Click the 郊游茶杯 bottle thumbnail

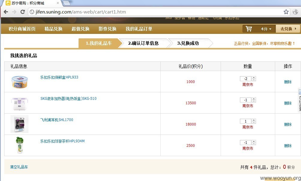tap(19, 145)
